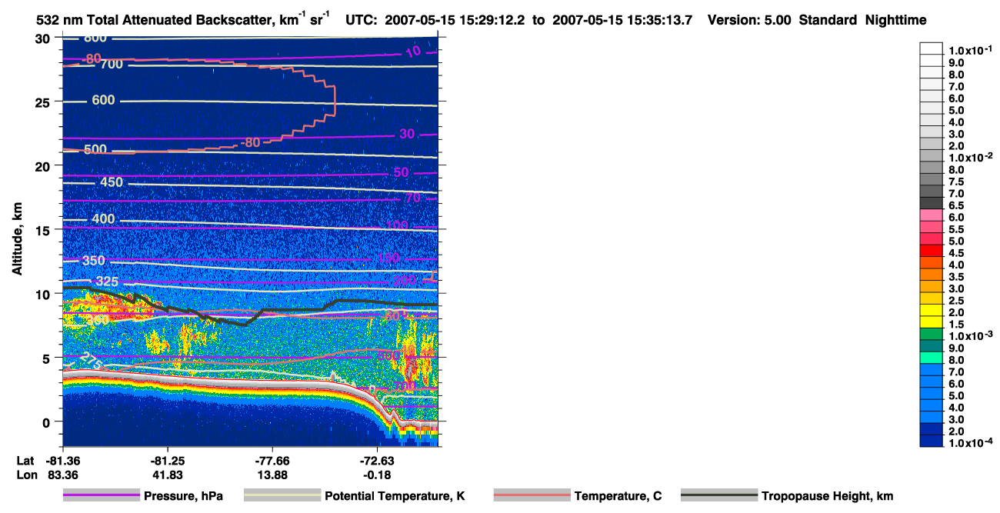1000x513 pixels.
Task: Click latitude value -72.63
Action: [x=378, y=461]
